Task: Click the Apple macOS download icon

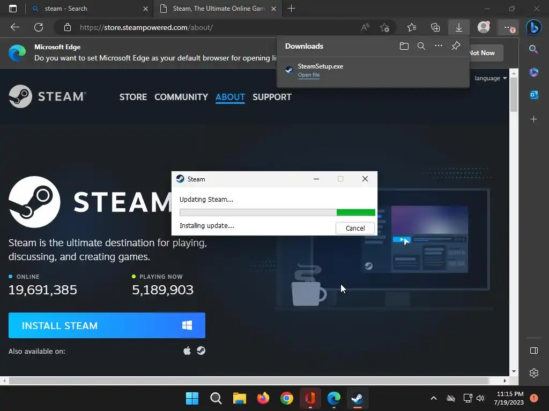Action: tap(187, 351)
